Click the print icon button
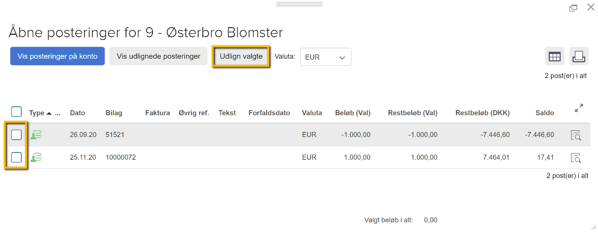 click(579, 57)
